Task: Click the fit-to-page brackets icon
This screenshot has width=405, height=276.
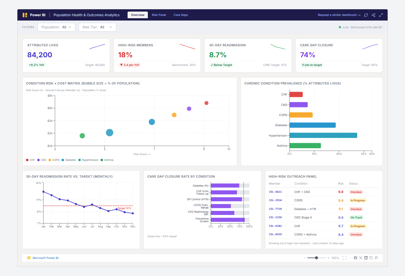Action: point(345,258)
